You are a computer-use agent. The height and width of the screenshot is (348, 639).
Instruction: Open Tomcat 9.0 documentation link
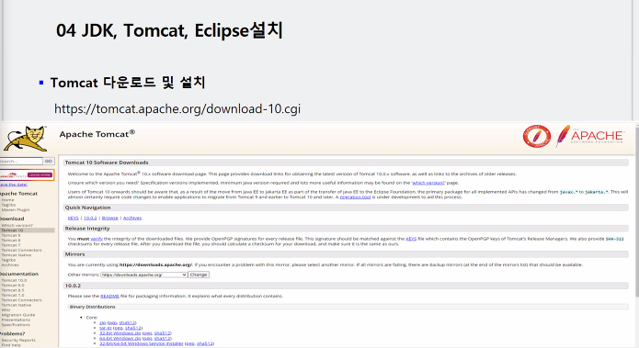(13, 285)
